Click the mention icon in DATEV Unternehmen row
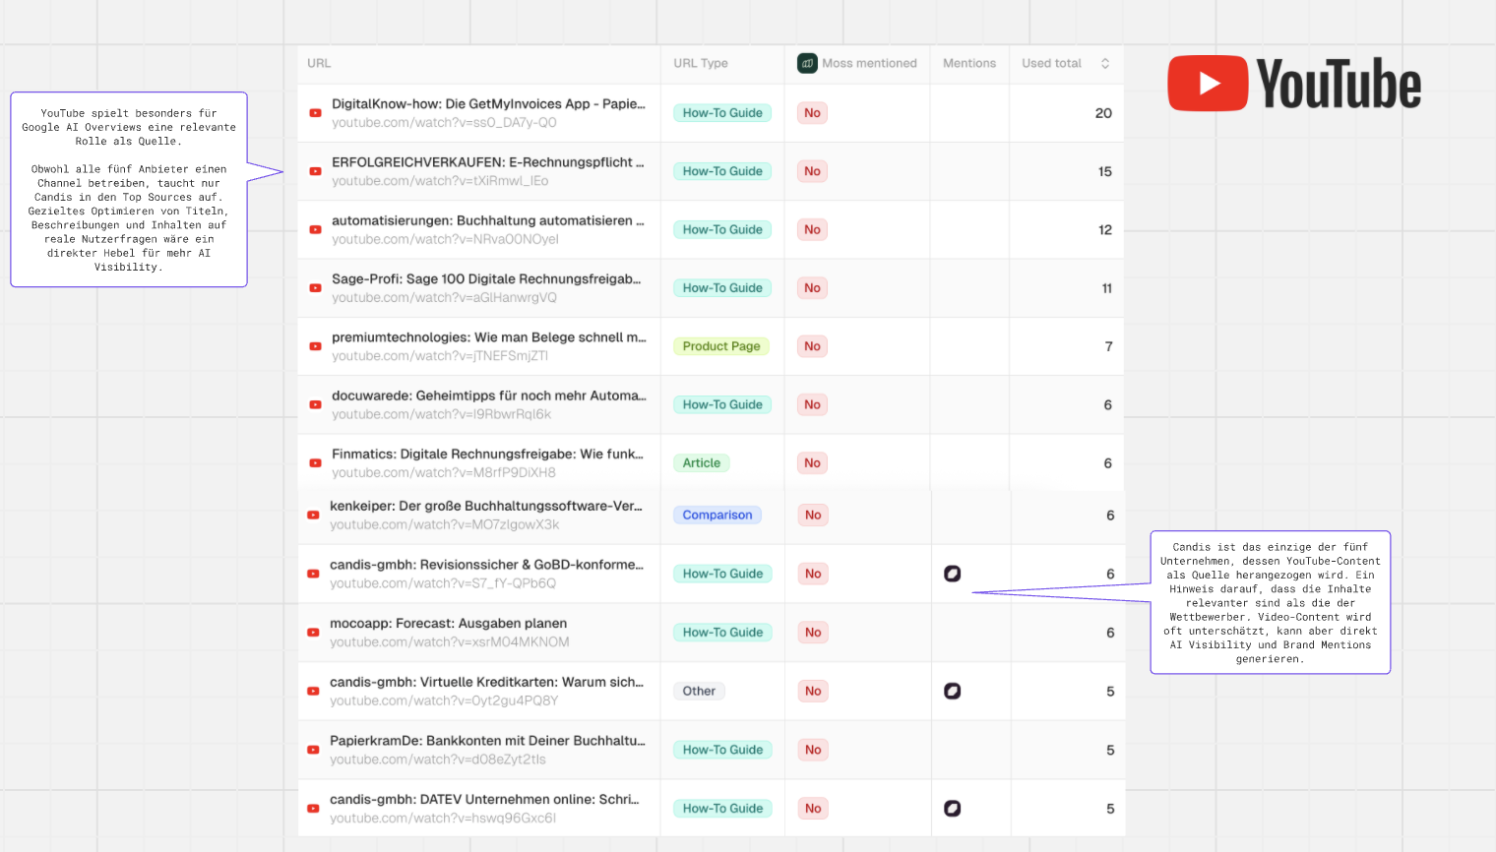1496x852 pixels. pos(952,808)
